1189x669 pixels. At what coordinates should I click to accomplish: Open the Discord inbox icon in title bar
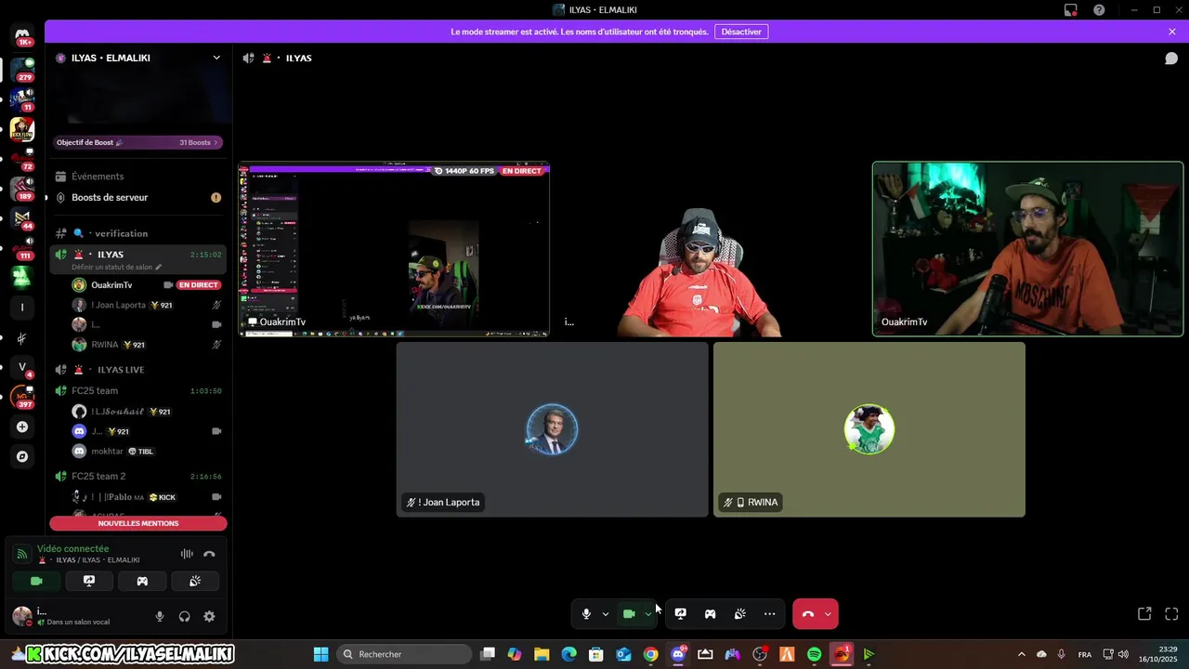tap(1071, 10)
